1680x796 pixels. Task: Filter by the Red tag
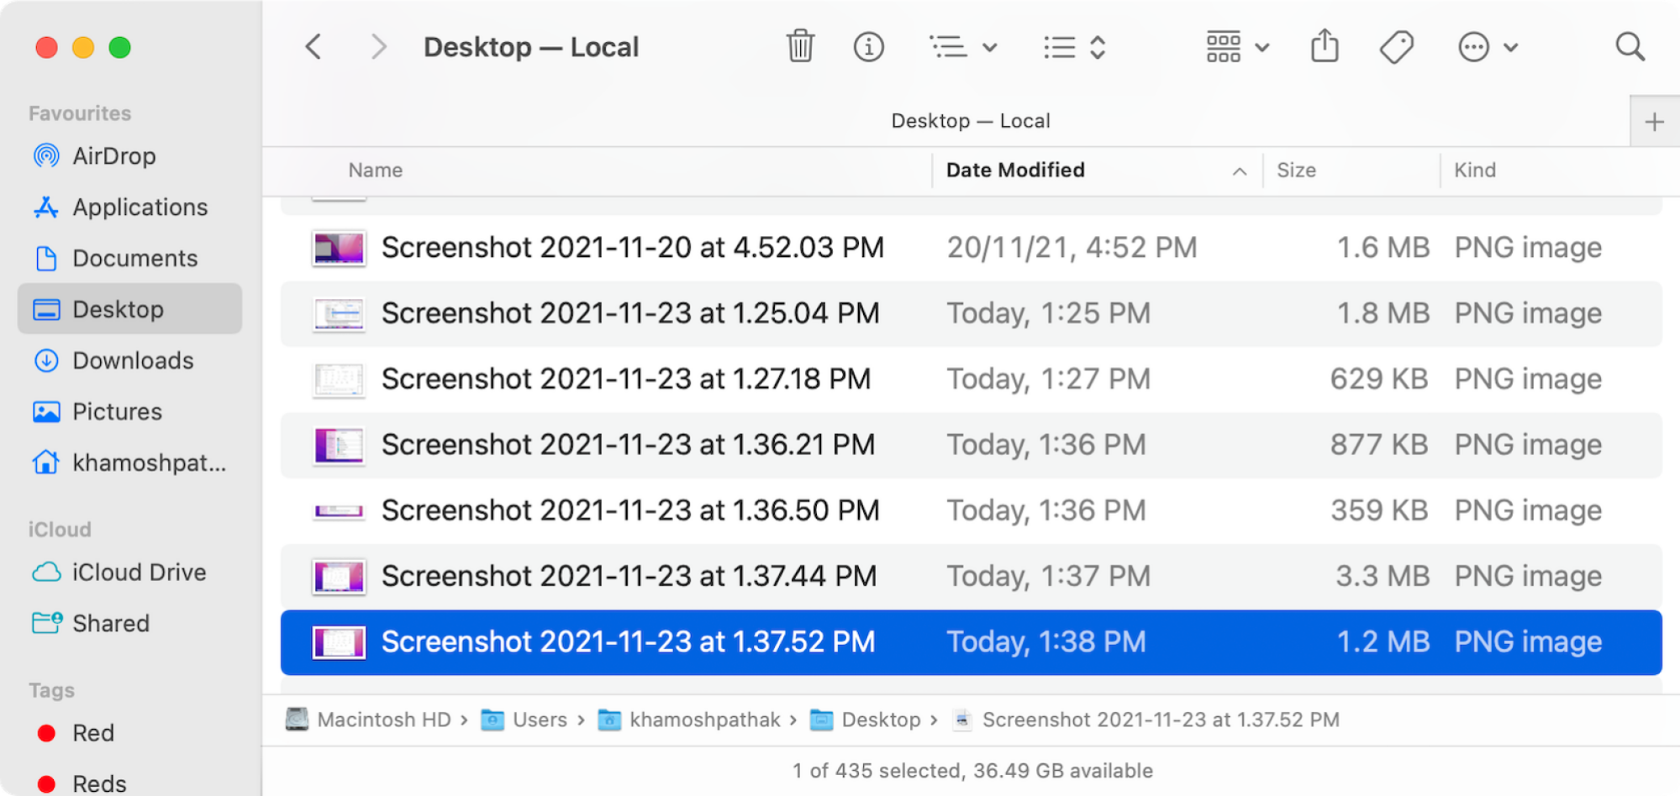[x=129, y=733]
